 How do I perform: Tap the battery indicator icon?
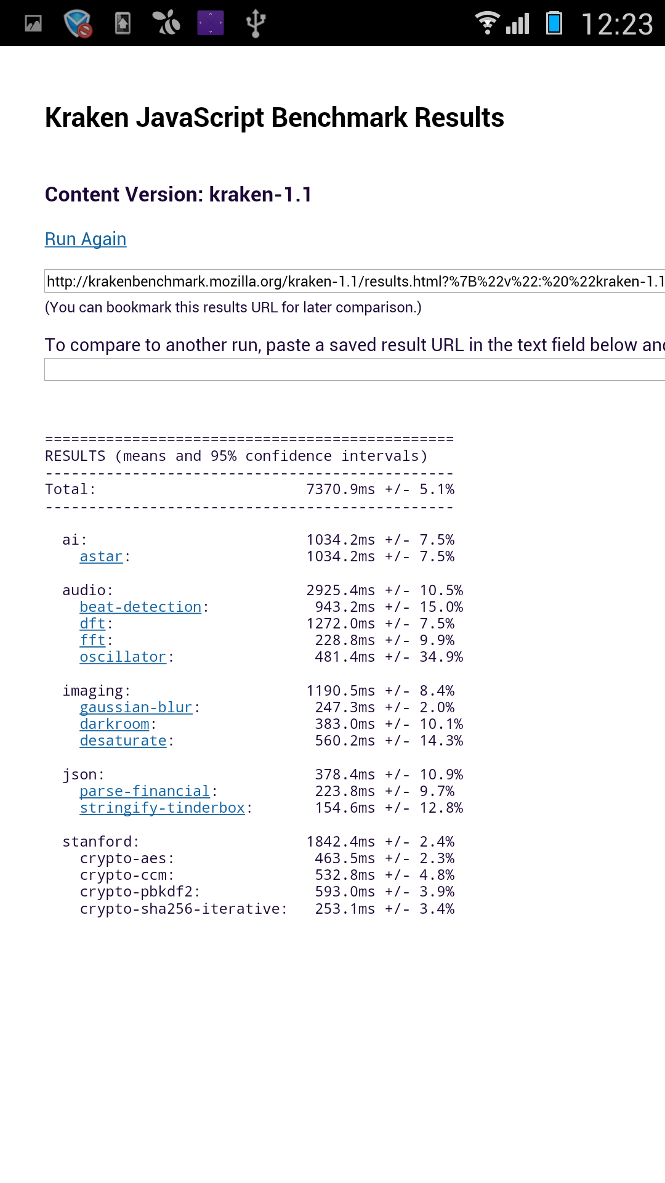(x=554, y=23)
